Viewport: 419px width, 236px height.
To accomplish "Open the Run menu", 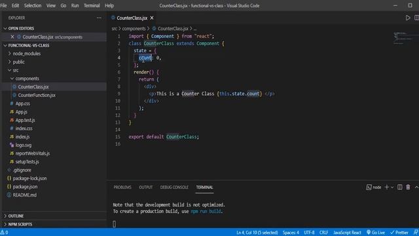I will tap(75, 6).
